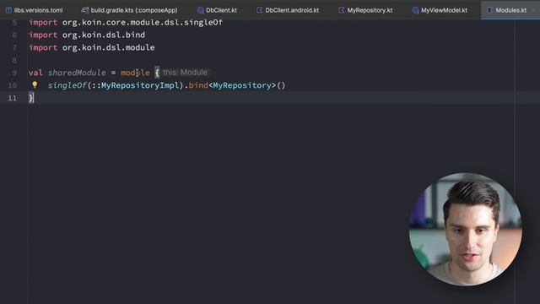The height and width of the screenshot is (304, 540).
Task: Click the 'module' function call
Action: click(135, 73)
